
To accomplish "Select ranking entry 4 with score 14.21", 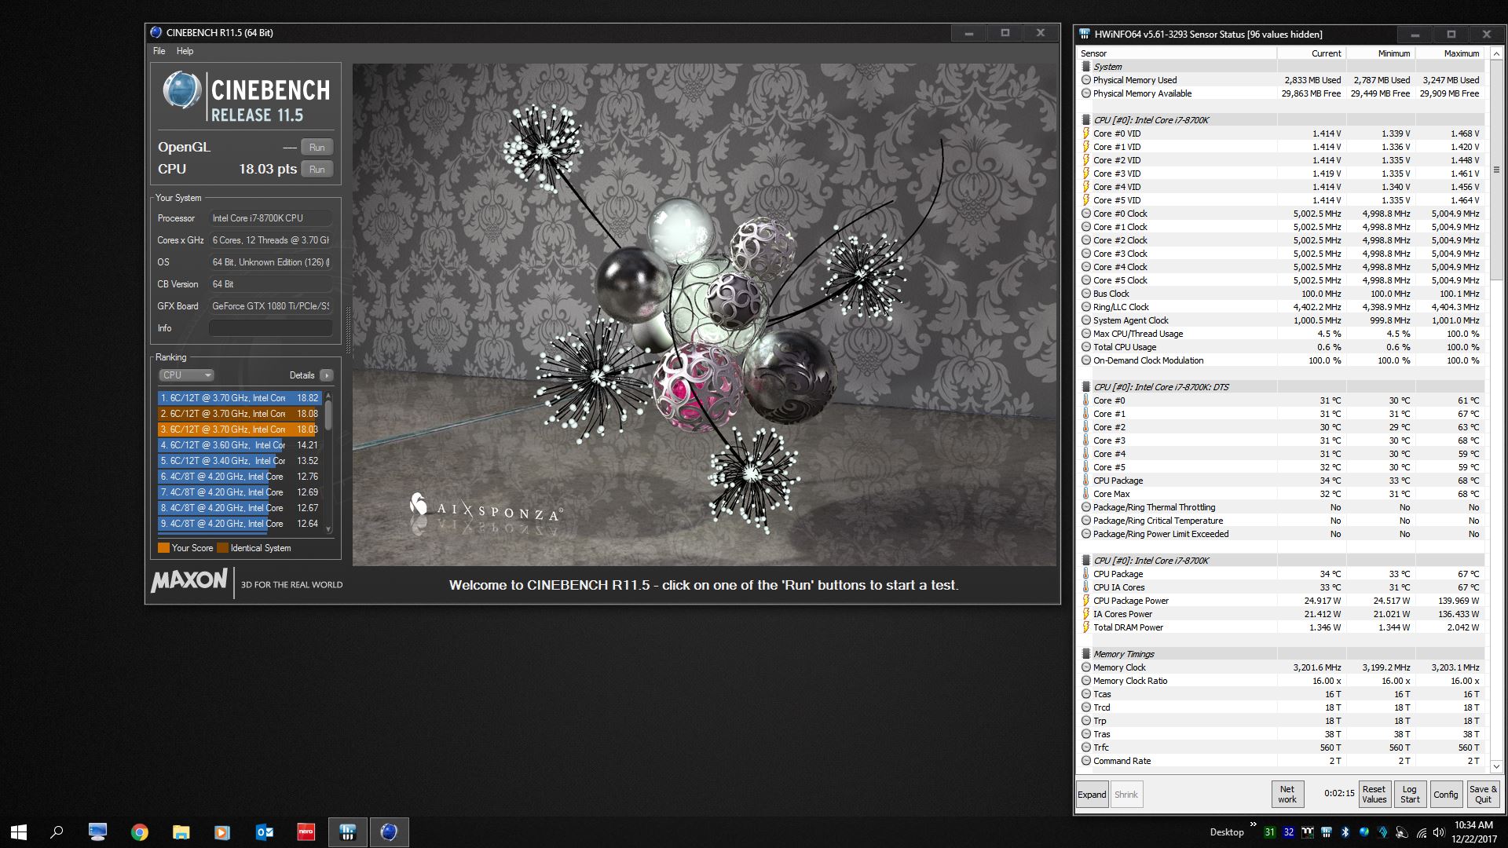I will pyautogui.click(x=239, y=445).
